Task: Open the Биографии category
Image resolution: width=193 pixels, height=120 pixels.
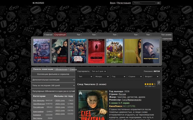Action: (38, 111)
